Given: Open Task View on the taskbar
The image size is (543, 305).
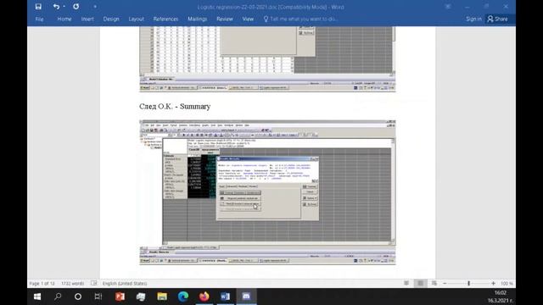Looking at the screenshot, I should coord(98,297).
